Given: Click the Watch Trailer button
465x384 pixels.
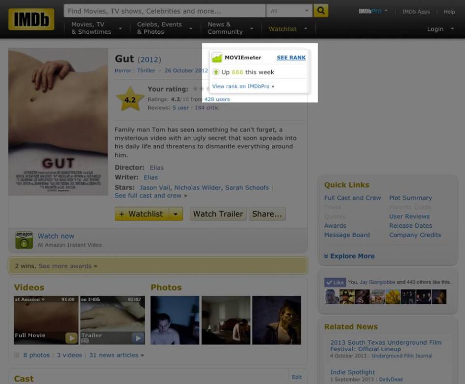Looking at the screenshot, I should coord(218,214).
